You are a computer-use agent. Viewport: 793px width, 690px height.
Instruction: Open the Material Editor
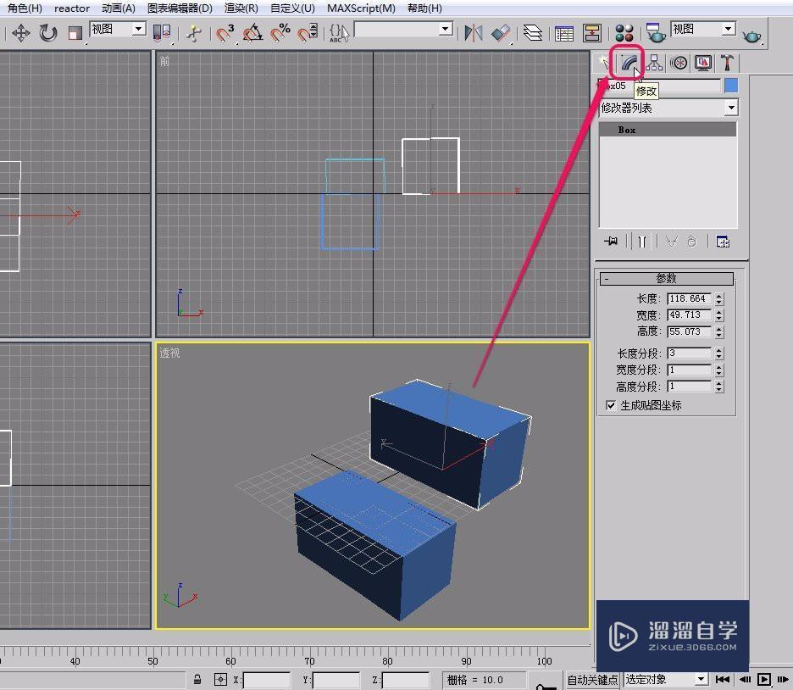point(625,33)
